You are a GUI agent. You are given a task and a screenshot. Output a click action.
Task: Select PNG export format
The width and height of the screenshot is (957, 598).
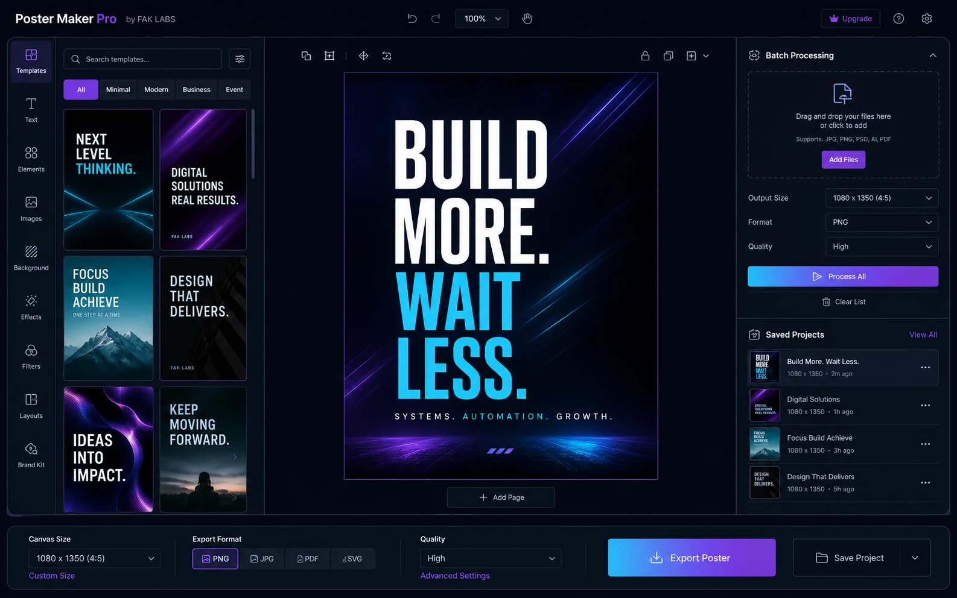215,559
